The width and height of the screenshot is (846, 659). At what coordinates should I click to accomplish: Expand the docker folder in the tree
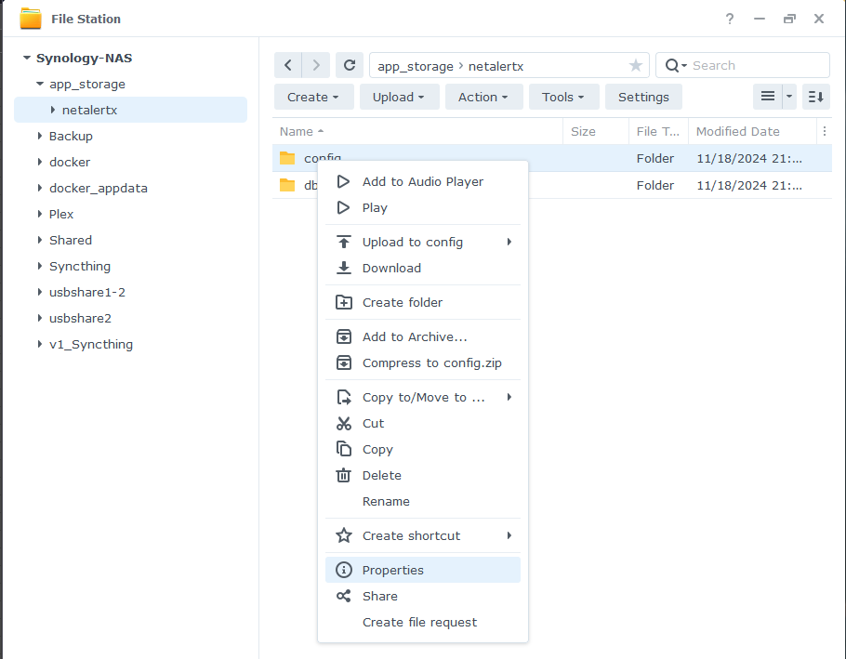click(x=40, y=162)
